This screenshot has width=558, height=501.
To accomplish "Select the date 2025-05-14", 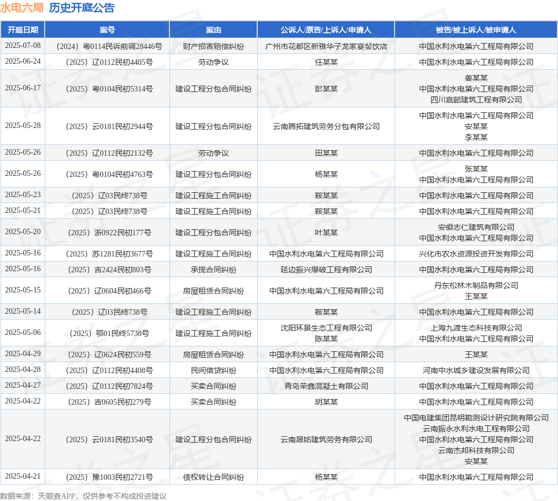I will pyautogui.click(x=23, y=312).
